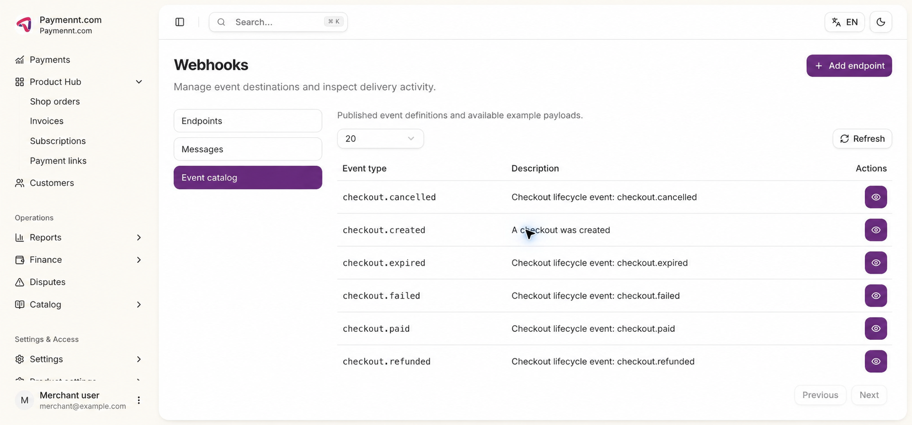View checkout.refunded example payload
Viewport: 912px width, 425px height.
[x=876, y=362]
